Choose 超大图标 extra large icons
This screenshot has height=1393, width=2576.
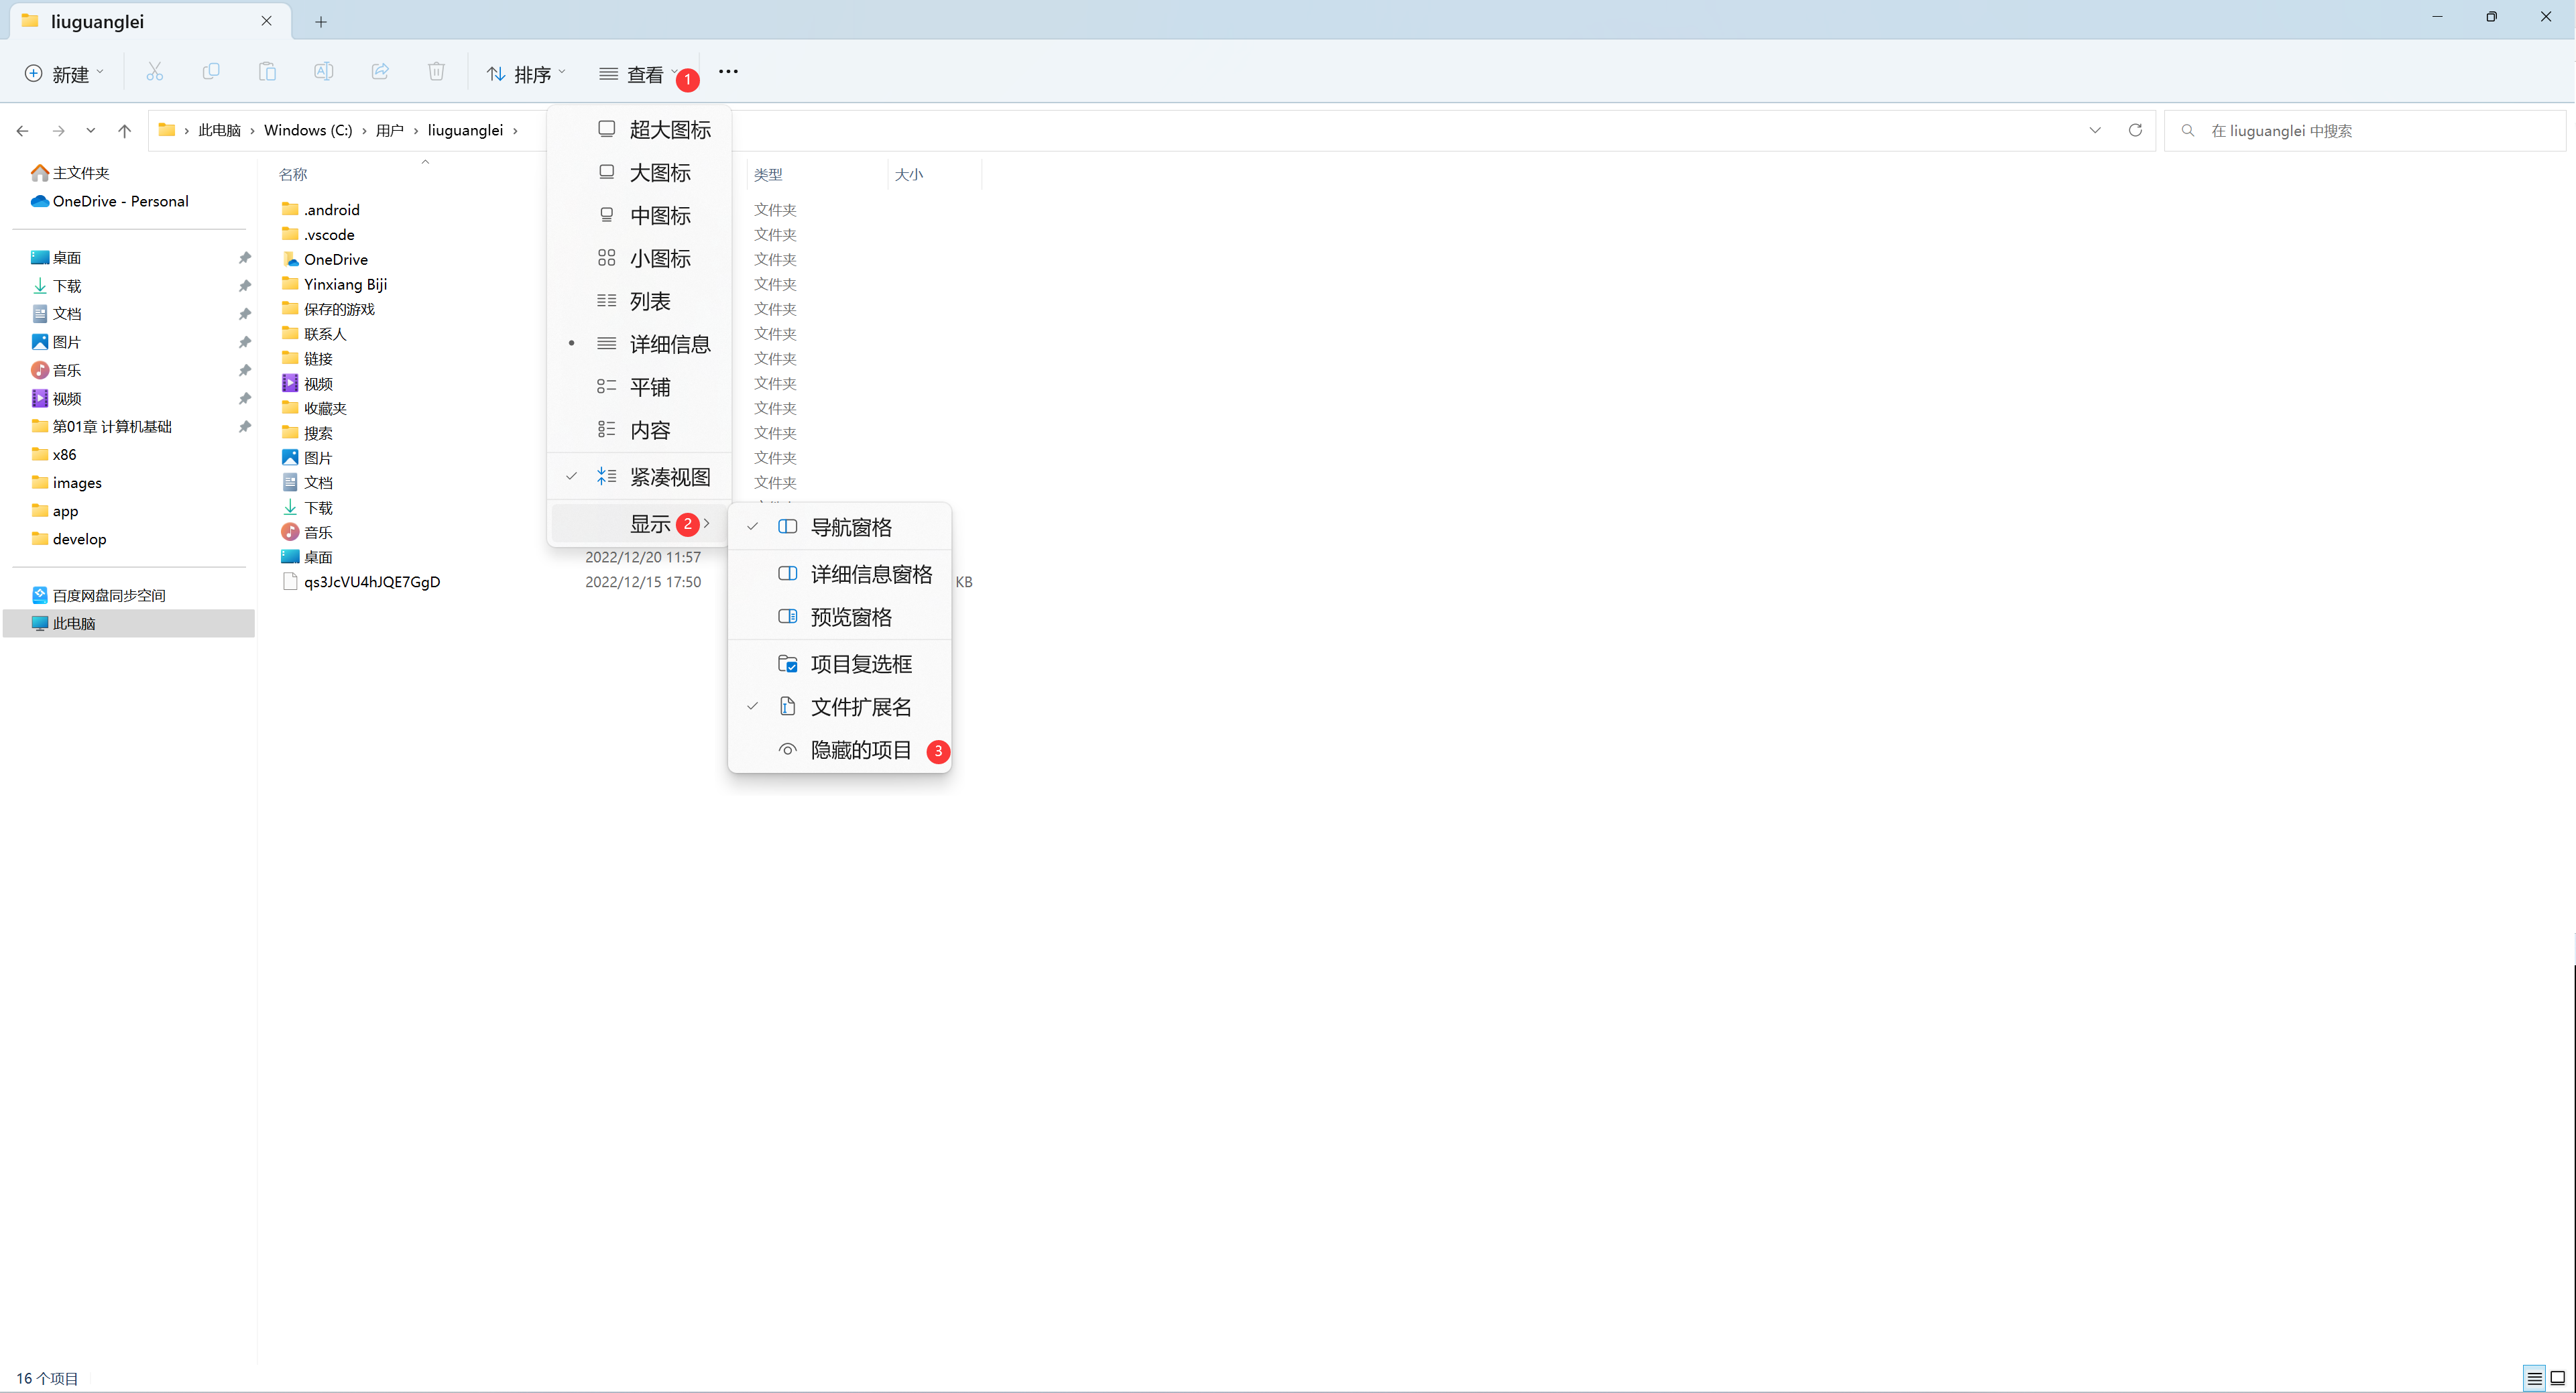click(x=639, y=129)
